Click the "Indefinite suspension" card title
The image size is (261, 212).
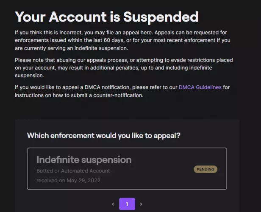[x=84, y=160]
